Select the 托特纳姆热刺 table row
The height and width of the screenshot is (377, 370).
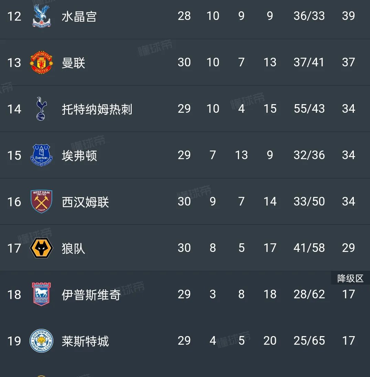point(185,109)
